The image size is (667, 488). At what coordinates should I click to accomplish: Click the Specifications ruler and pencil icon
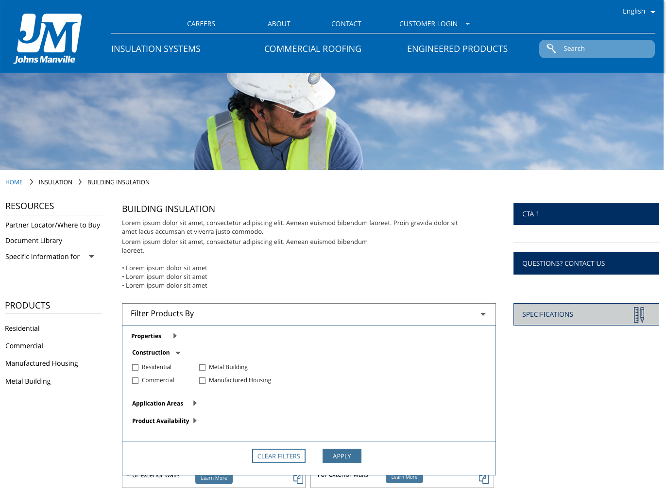pos(639,315)
